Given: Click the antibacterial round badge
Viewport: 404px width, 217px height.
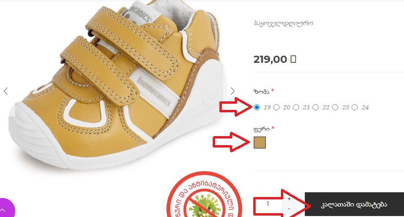Looking at the screenshot, I should point(204,195).
